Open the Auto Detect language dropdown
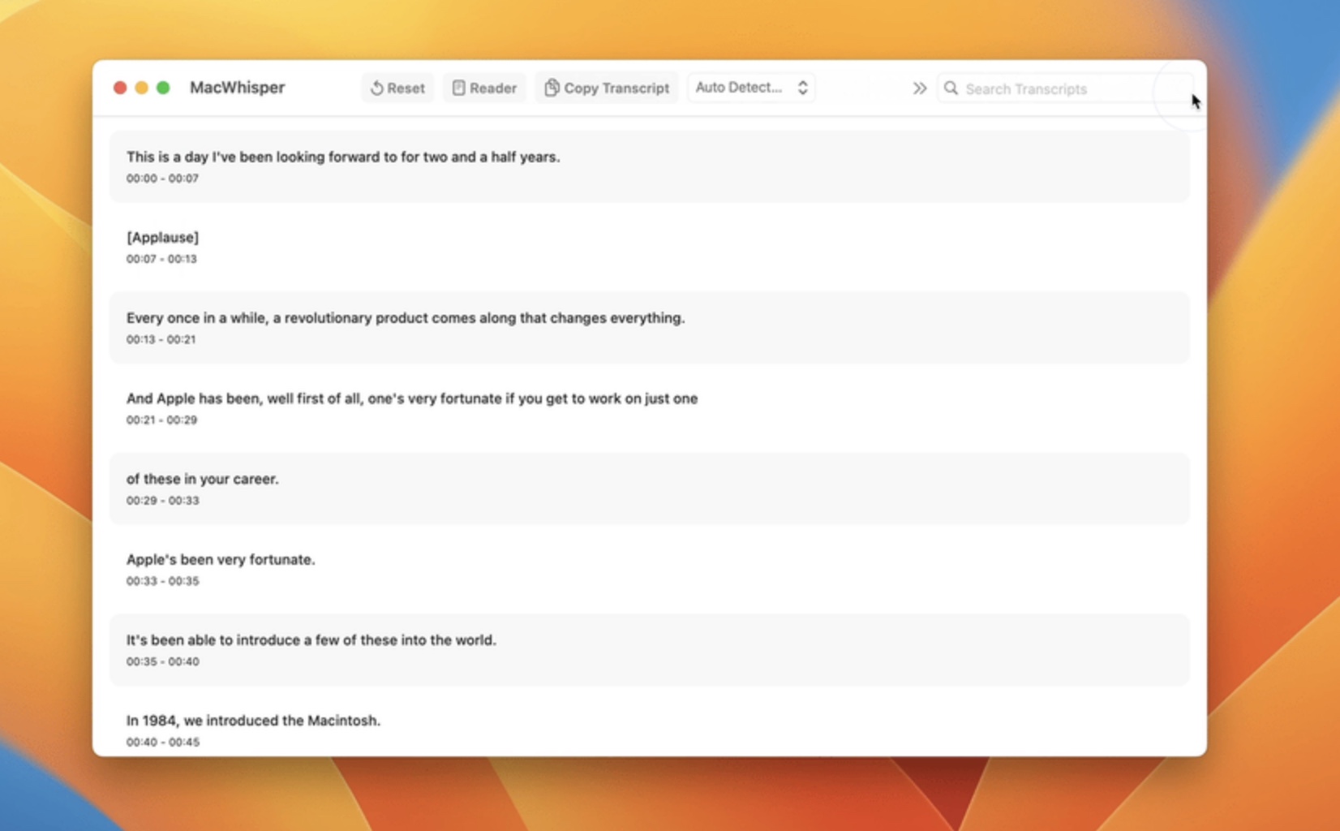 click(751, 87)
